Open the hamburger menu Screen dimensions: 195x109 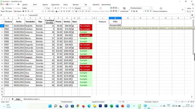point(193,5)
